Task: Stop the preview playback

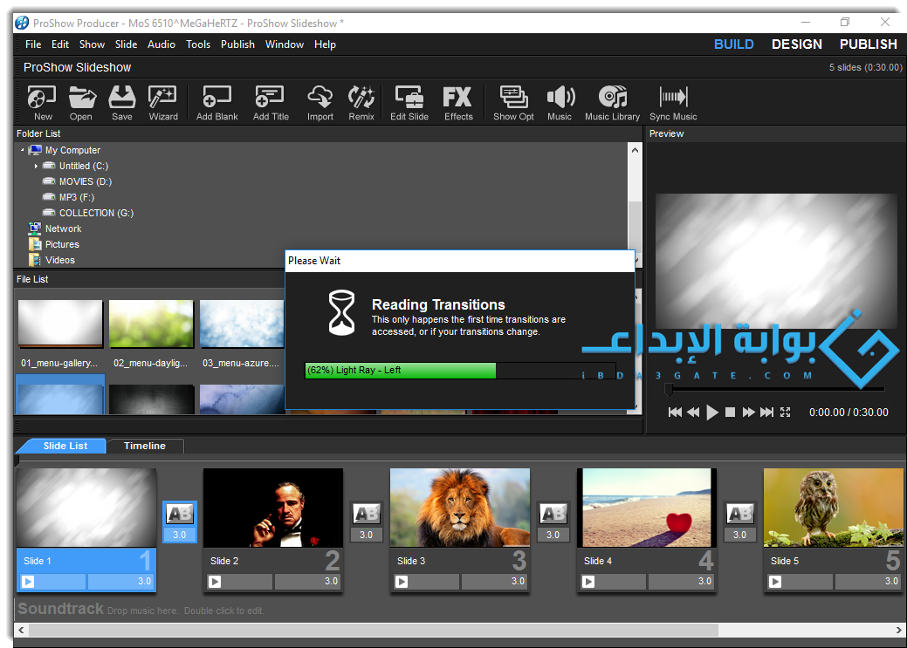Action: point(730,413)
